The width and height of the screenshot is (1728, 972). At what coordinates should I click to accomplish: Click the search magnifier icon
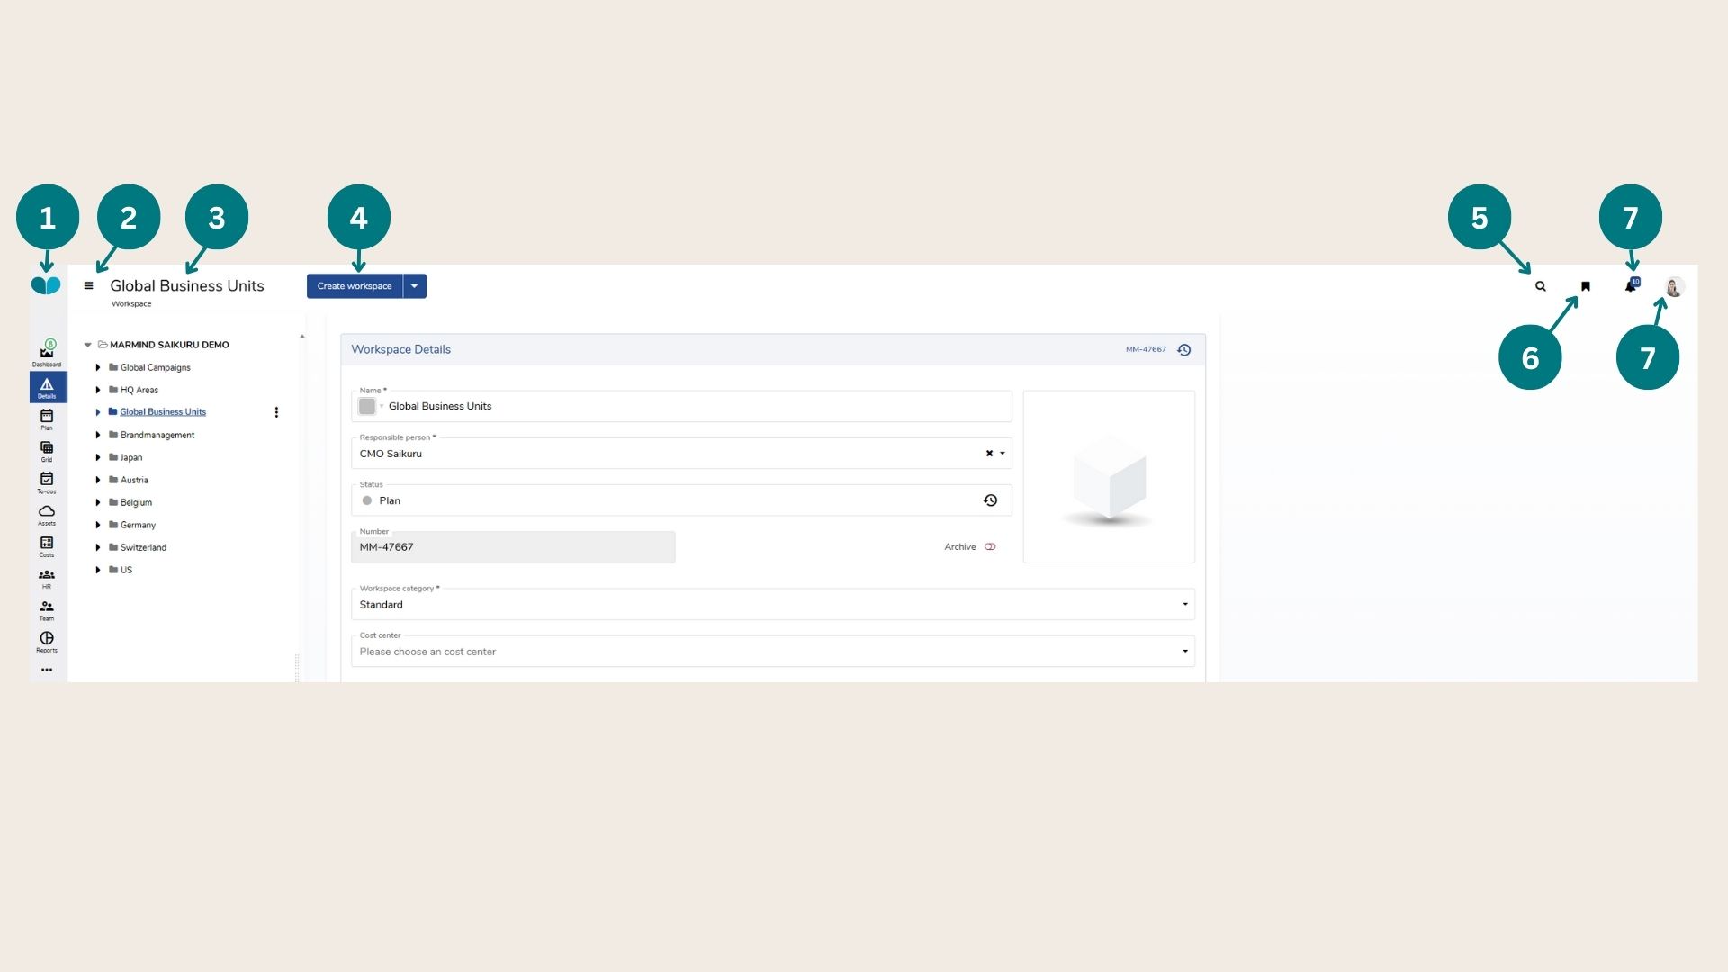[1541, 286]
